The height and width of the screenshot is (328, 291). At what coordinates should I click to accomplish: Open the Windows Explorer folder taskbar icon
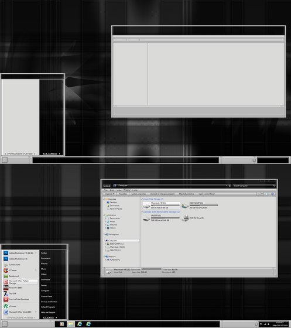tap(71, 324)
